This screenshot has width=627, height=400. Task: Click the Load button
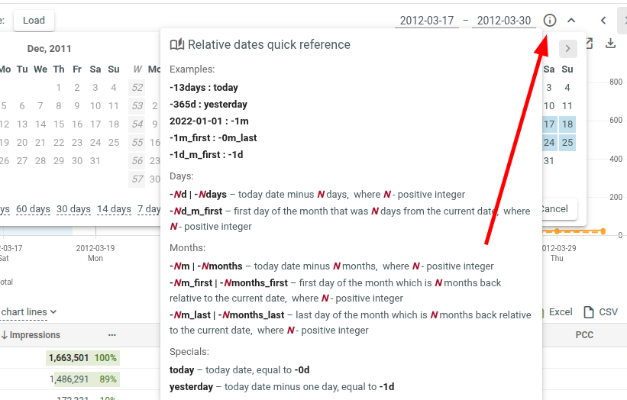point(34,21)
